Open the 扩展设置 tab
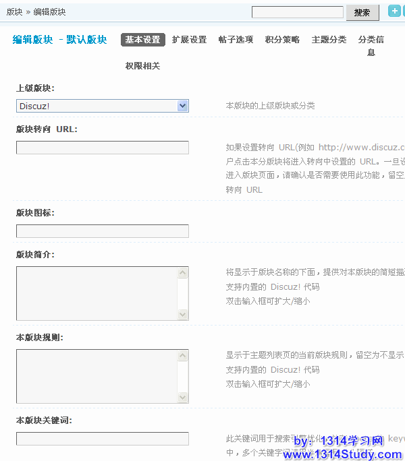 pyautogui.click(x=189, y=40)
